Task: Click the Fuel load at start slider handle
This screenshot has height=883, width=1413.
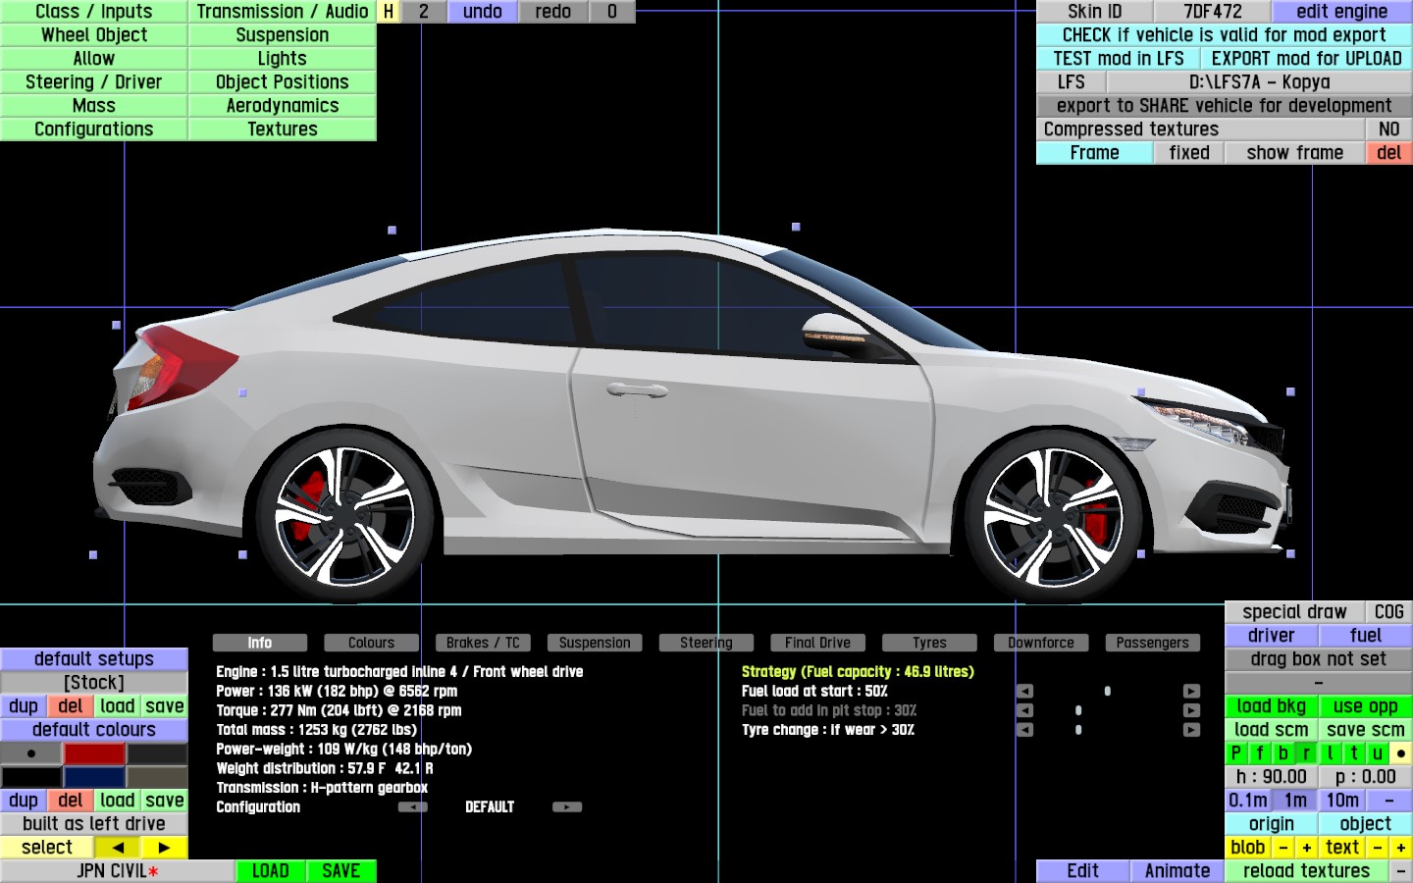Action: pos(1108,691)
